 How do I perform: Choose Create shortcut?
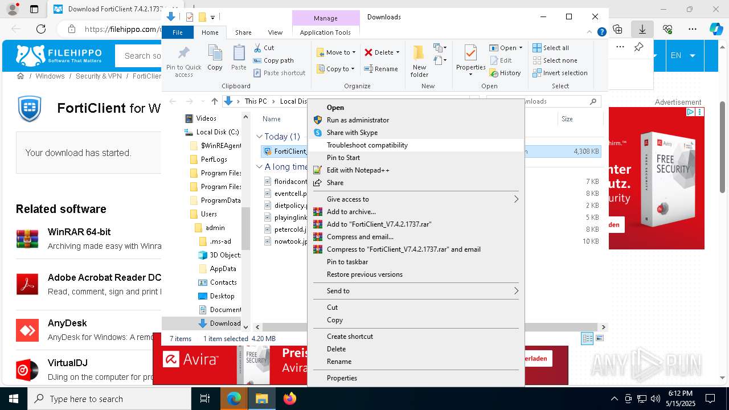[x=416, y=337]
